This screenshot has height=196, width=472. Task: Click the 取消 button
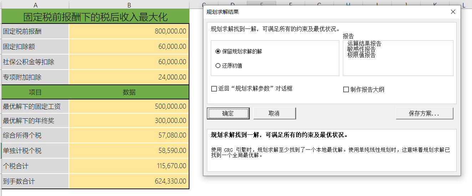point(274,113)
